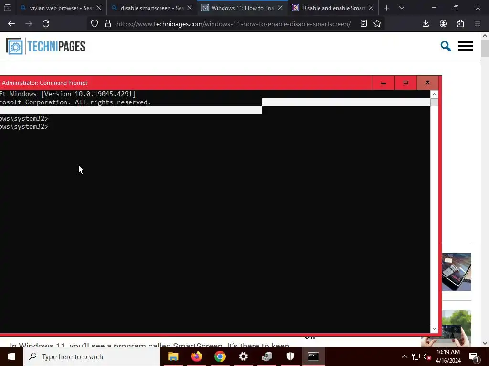Open Settings gear from taskbar
The height and width of the screenshot is (366, 489).
point(243,356)
